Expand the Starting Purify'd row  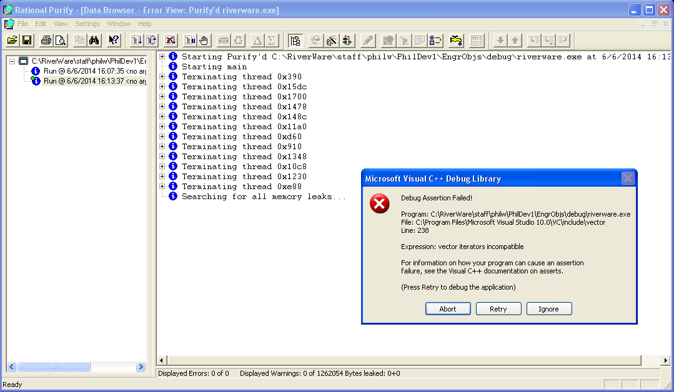click(x=162, y=56)
